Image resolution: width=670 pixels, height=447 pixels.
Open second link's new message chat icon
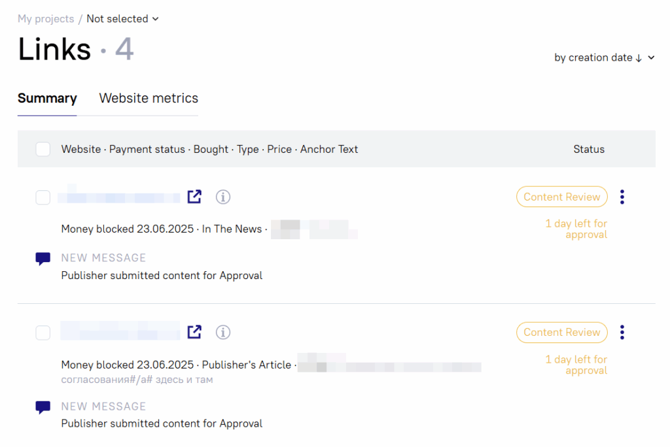[43, 407]
